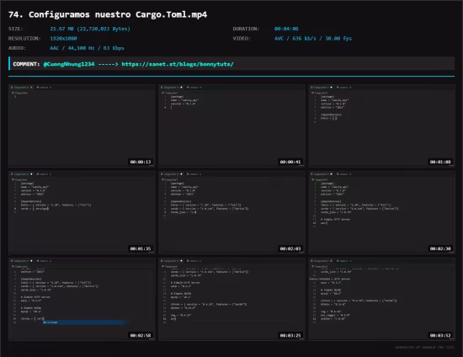Select the duration value '00:04:06'
The width and height of the screenshot is (463, 357).
[x=286, y=29]
